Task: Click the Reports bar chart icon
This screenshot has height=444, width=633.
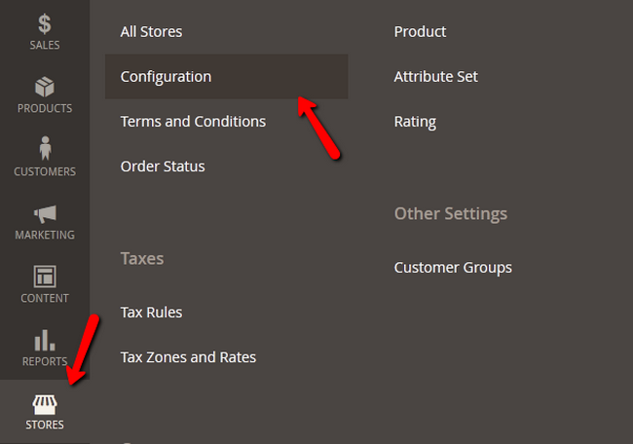Action: coord(45,340)
